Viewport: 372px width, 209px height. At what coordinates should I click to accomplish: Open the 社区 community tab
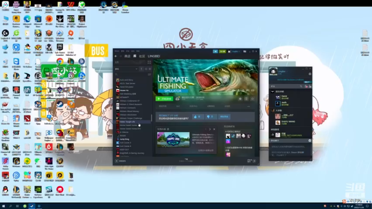(x=142, y=56)
